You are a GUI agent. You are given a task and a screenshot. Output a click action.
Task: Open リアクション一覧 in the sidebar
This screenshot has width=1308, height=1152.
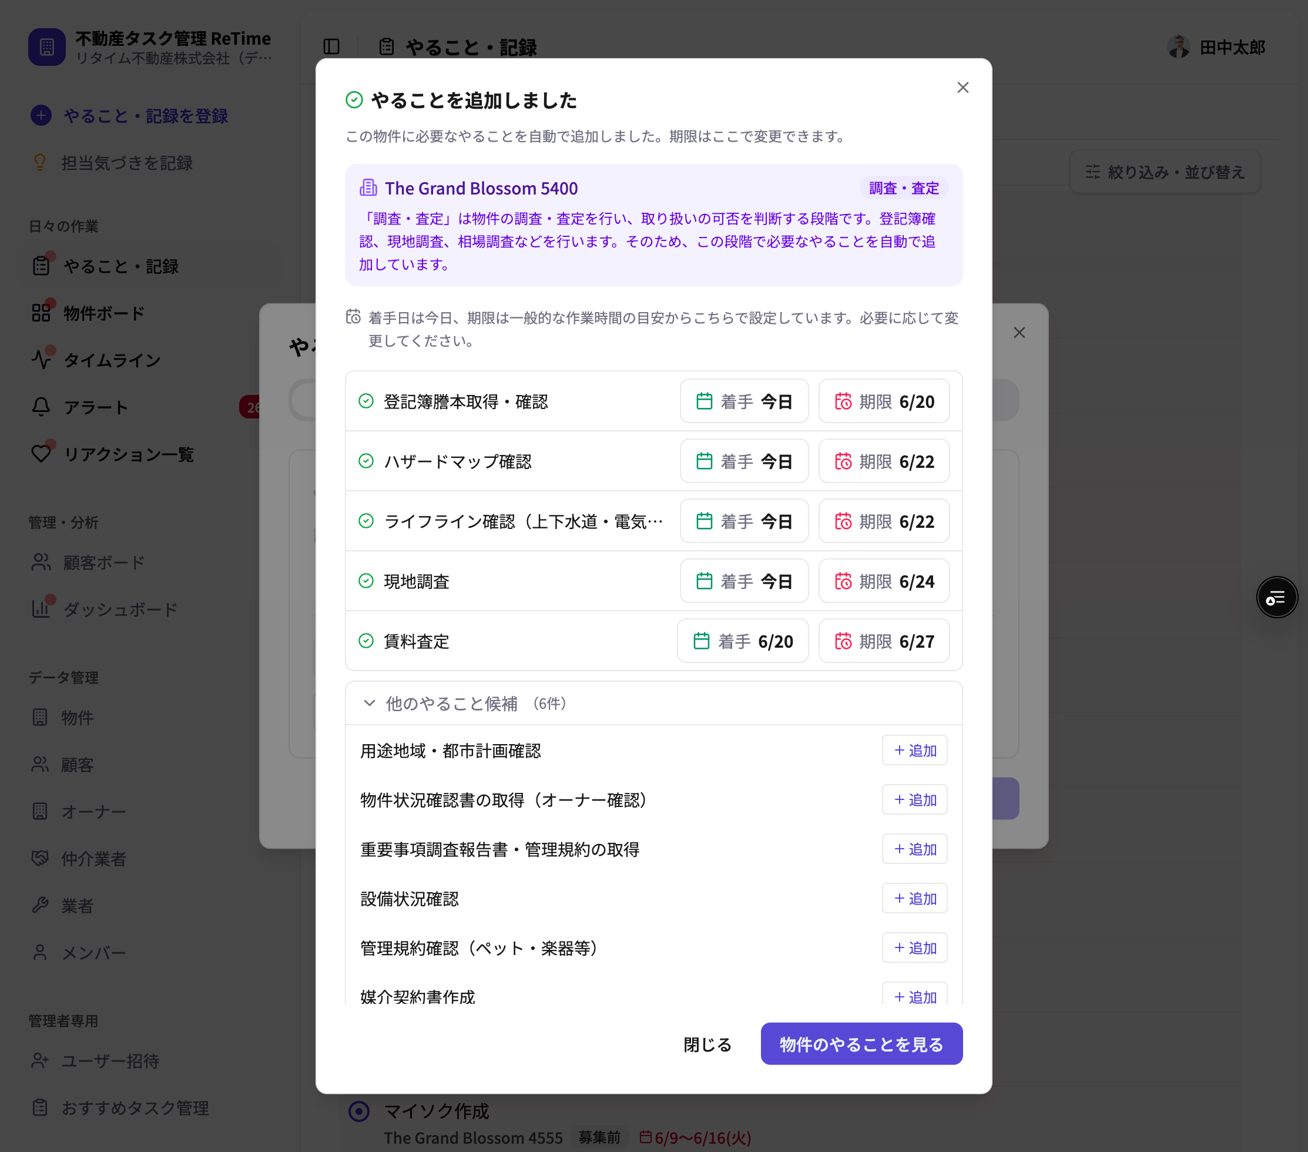pyautogui.click(x=129, y=454)
